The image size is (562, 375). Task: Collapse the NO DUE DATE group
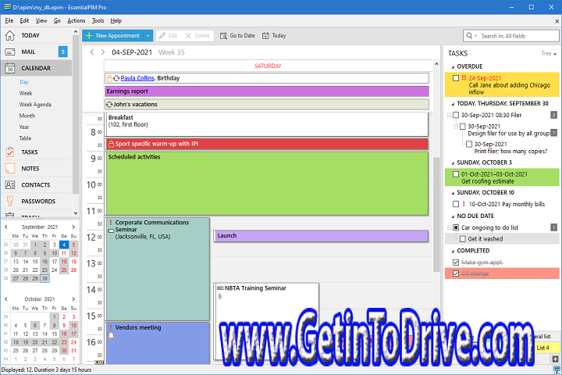453,216
